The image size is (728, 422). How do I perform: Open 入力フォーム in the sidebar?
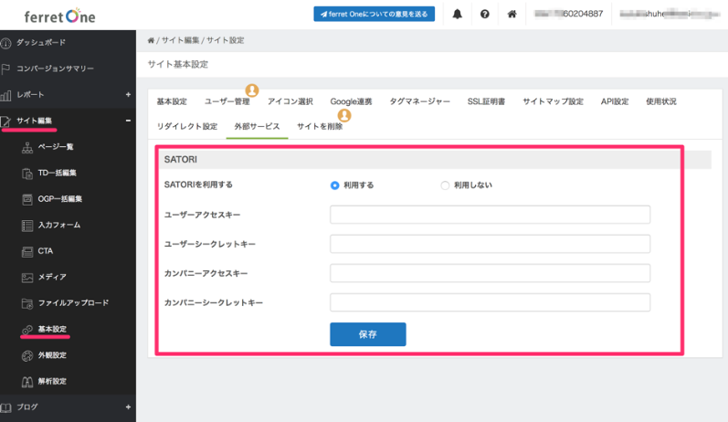click(59, 225)
